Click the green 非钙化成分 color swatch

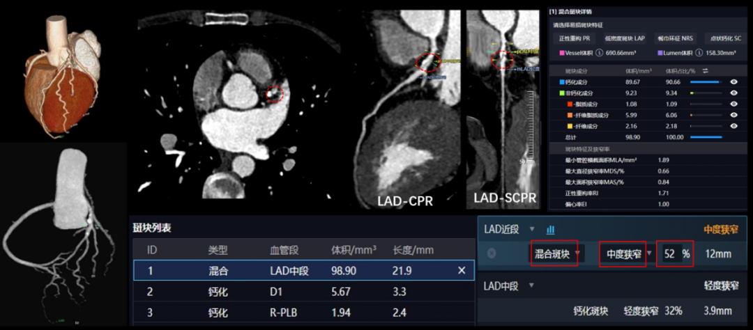[562, 93]
